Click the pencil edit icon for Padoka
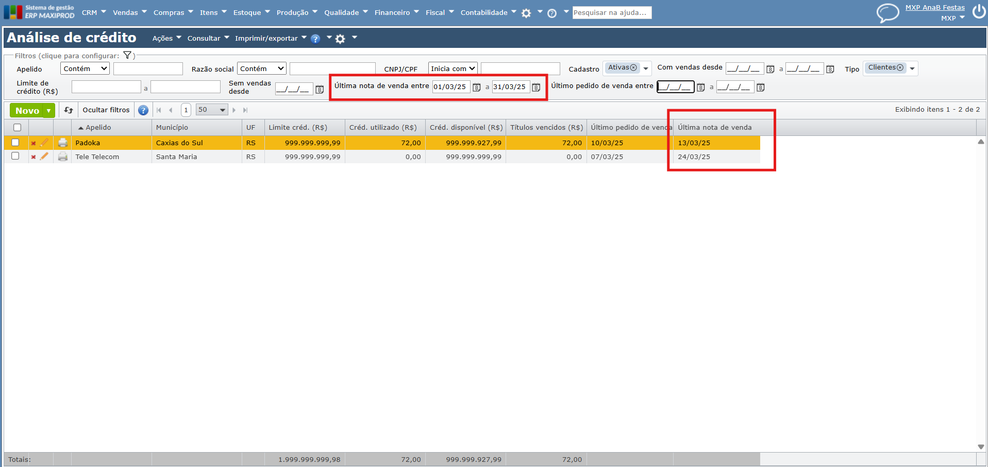Image resolution: width=988 pixels, height=467 pixels. pos(44,143)
